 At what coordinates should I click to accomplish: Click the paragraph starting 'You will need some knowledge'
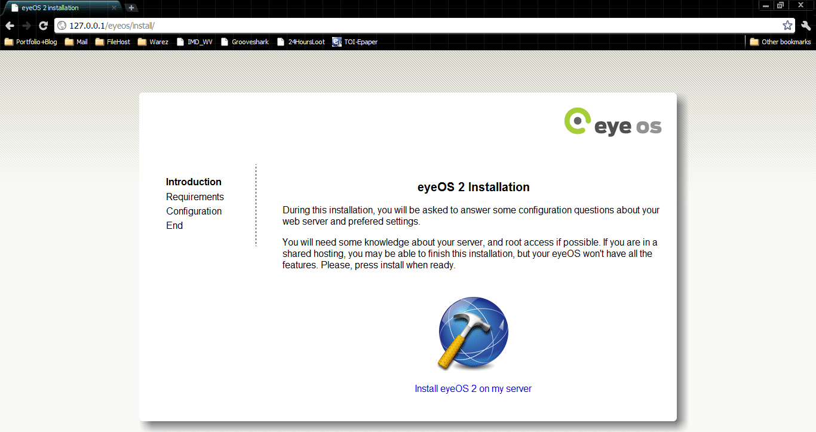click(470, 254)
